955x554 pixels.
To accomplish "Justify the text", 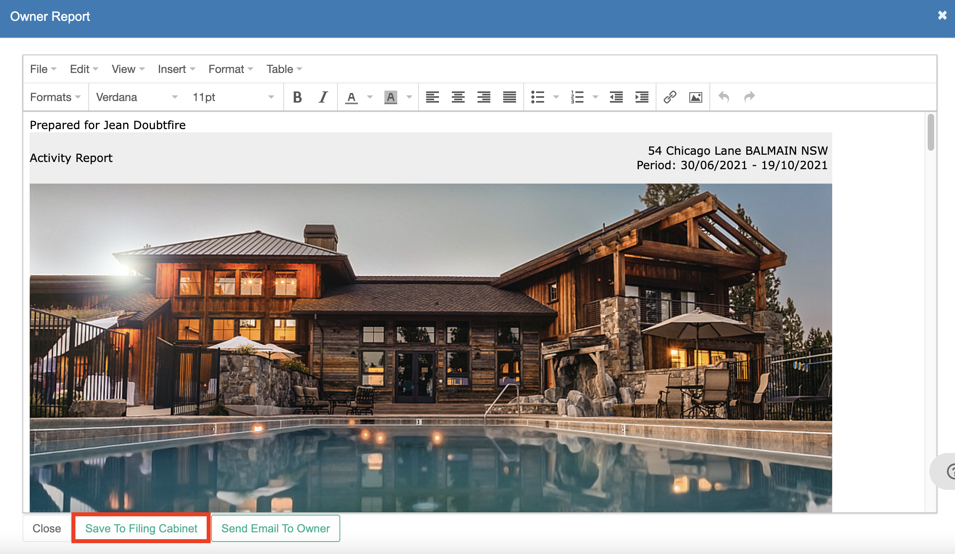I will coord(509,97).
